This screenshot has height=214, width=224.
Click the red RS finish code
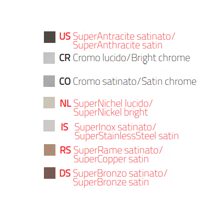pos(65,150)
